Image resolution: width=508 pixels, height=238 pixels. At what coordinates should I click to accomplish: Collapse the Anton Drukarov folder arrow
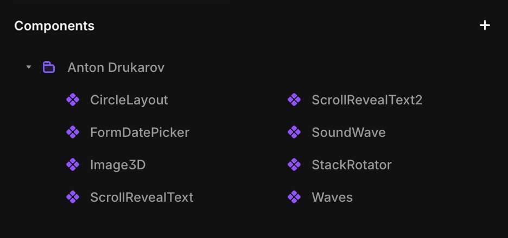point(29,68)
